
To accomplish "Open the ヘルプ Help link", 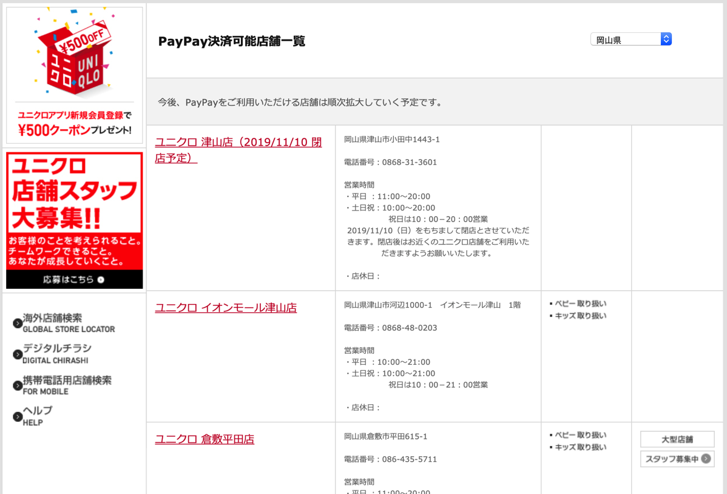I will (x=38, y=416).
